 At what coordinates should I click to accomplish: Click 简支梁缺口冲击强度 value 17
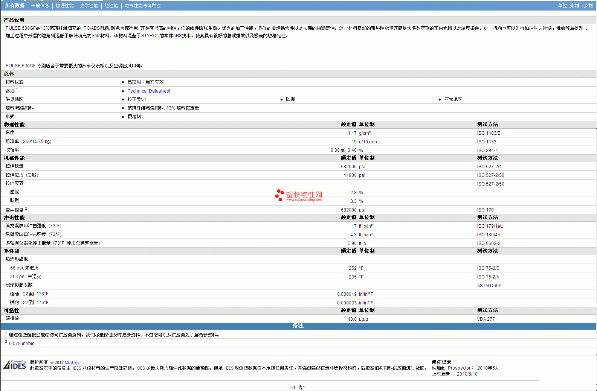pyautogui.click(x=354, y=226)
